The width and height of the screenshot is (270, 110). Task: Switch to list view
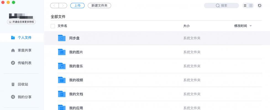click(x=245, y=5)
